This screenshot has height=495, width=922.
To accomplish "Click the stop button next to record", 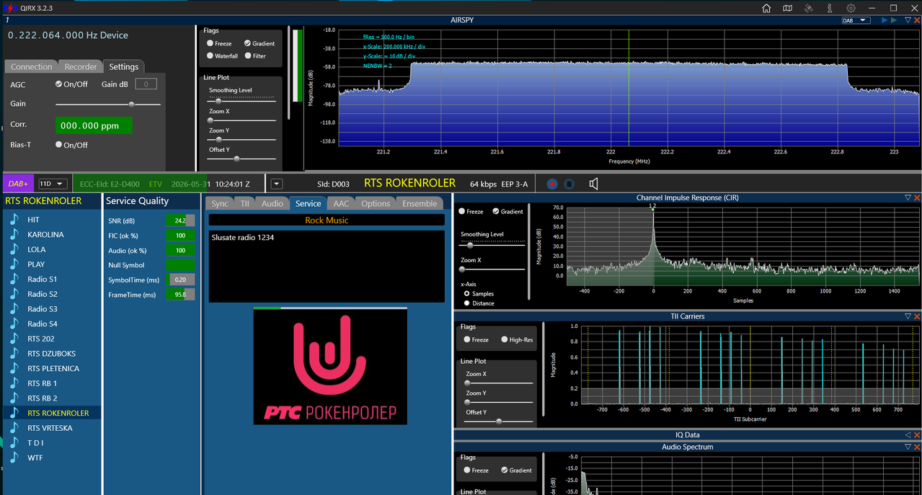I will click(x=569, y=184).
